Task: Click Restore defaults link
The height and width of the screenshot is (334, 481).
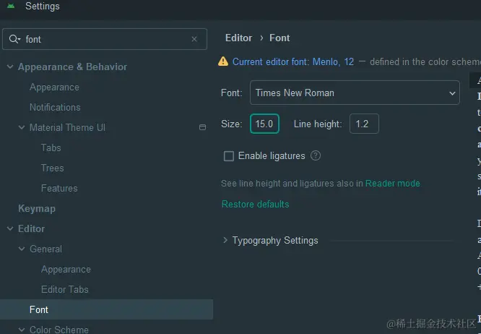Action: click(255, 204)
